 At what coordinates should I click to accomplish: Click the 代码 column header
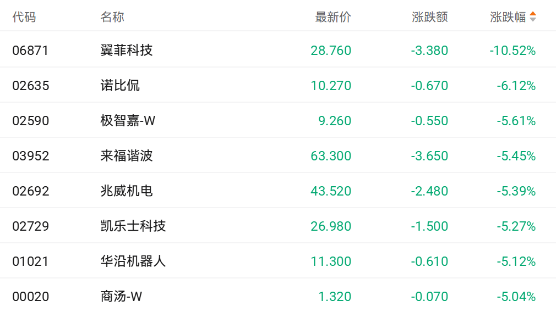(x=24, y=16)
